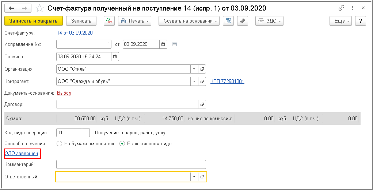Expand the Организация dropdown list
Viewport: 373px width, 190px height.
[x=194, y=68]
